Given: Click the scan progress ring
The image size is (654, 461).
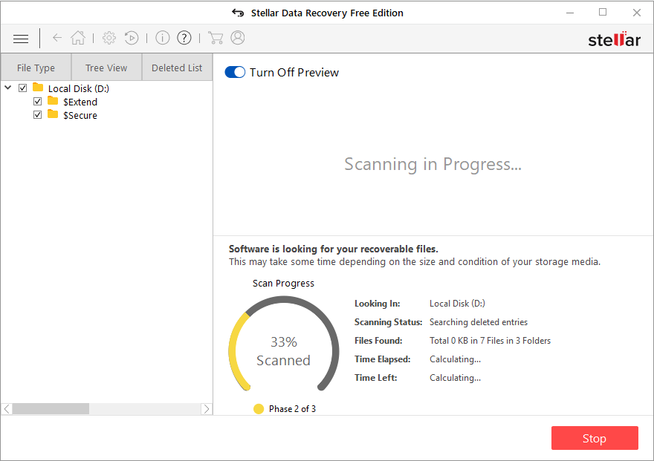Looking at the screenshot, I should tap(284, 344).
